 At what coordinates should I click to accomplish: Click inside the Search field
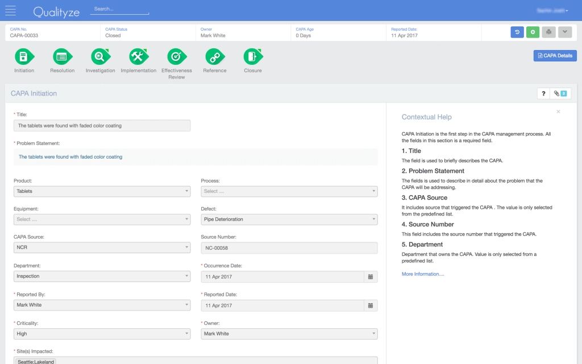[119, 8]
